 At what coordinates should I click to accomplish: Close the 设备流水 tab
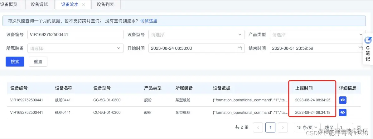tap(83, 4)
